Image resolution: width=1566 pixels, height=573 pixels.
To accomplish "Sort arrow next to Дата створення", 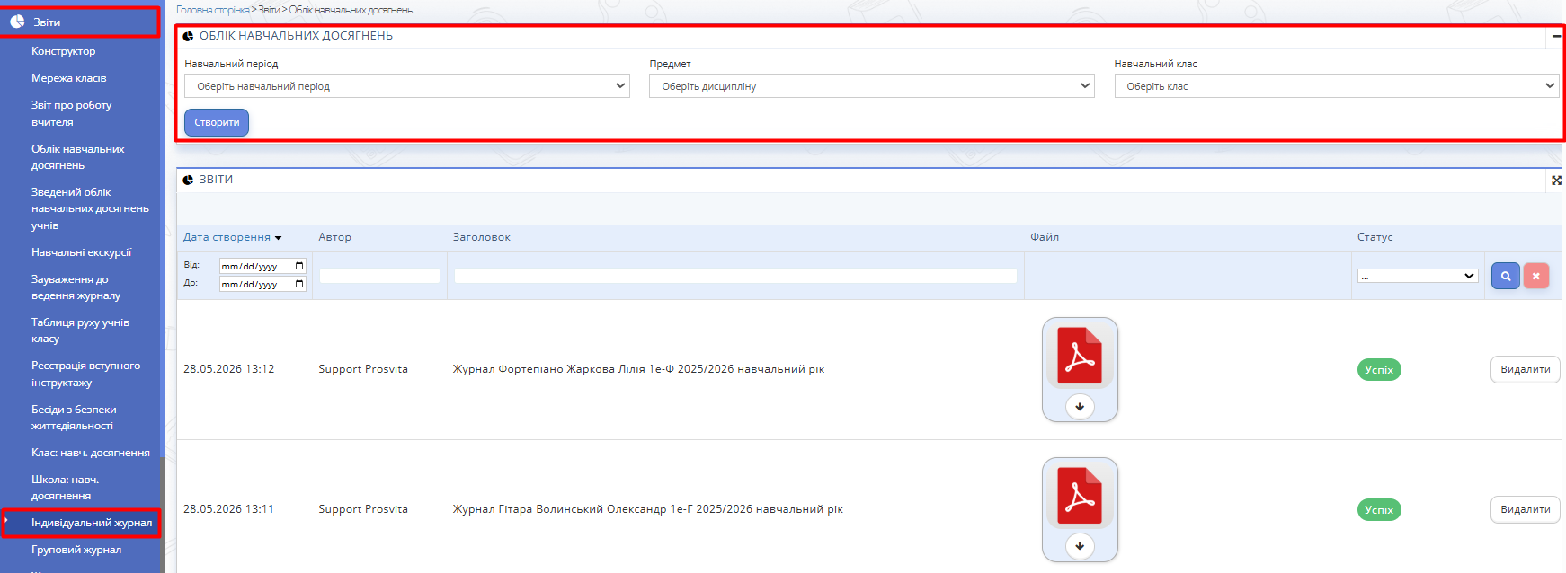I will click(279, 238).
